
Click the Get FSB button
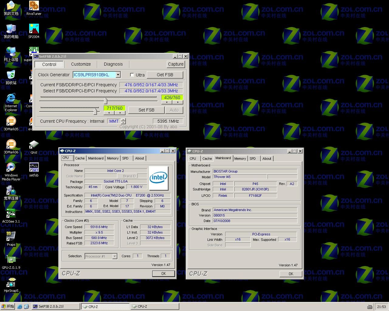pos(165,75)
